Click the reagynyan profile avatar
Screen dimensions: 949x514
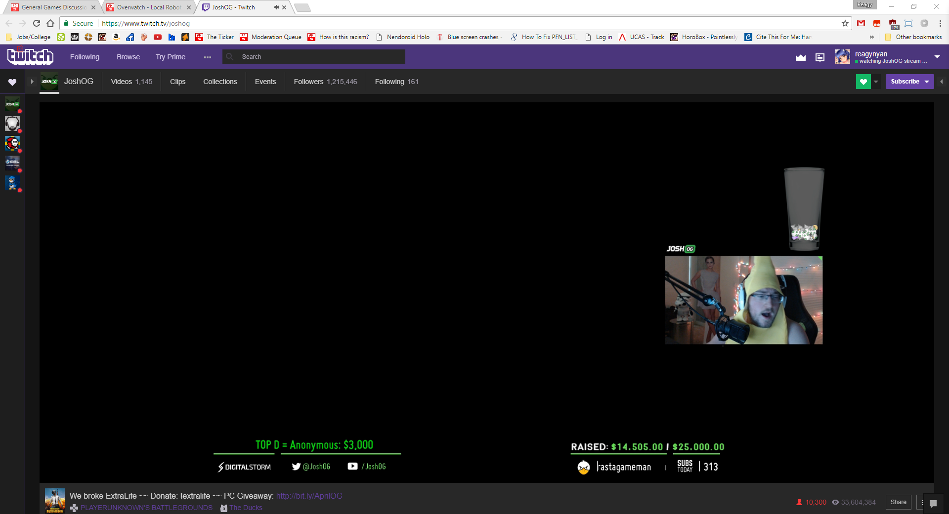[x=843, y=57]
